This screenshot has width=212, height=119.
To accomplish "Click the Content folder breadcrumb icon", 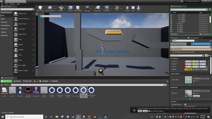I will click(x=40, y=81).
